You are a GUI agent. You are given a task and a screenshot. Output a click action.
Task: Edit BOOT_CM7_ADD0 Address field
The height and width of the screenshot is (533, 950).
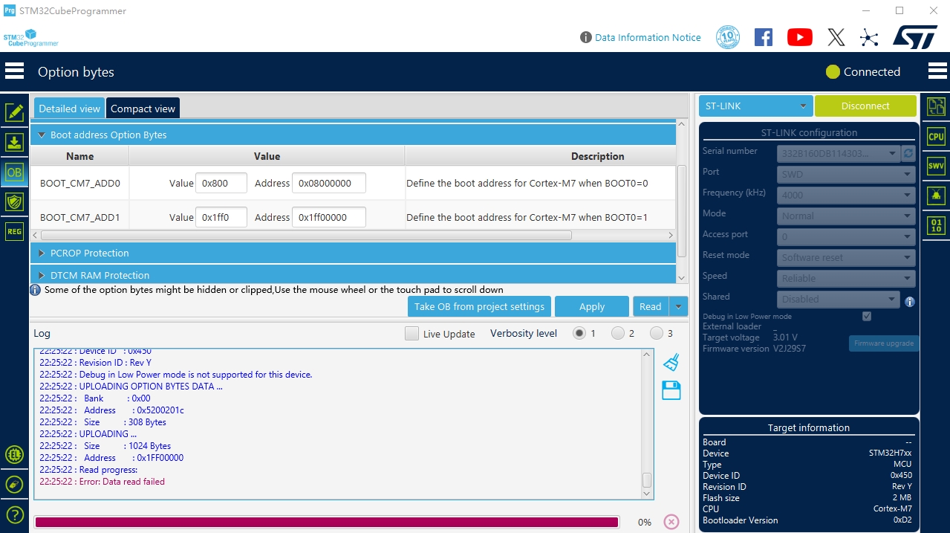(329, 183)
